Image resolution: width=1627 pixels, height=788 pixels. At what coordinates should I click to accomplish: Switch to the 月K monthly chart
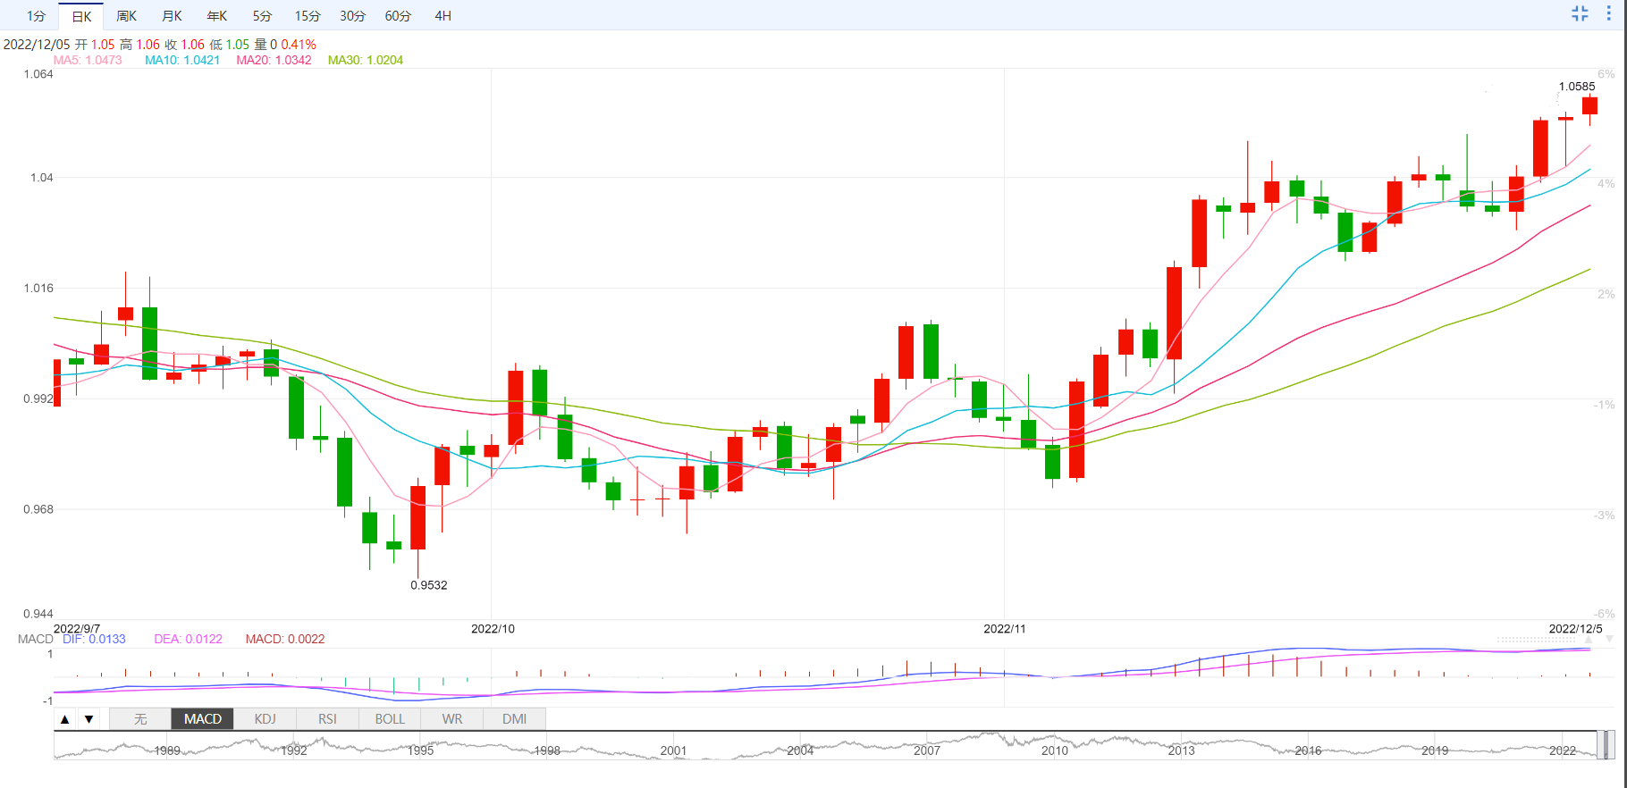click(x=172, y=16)
